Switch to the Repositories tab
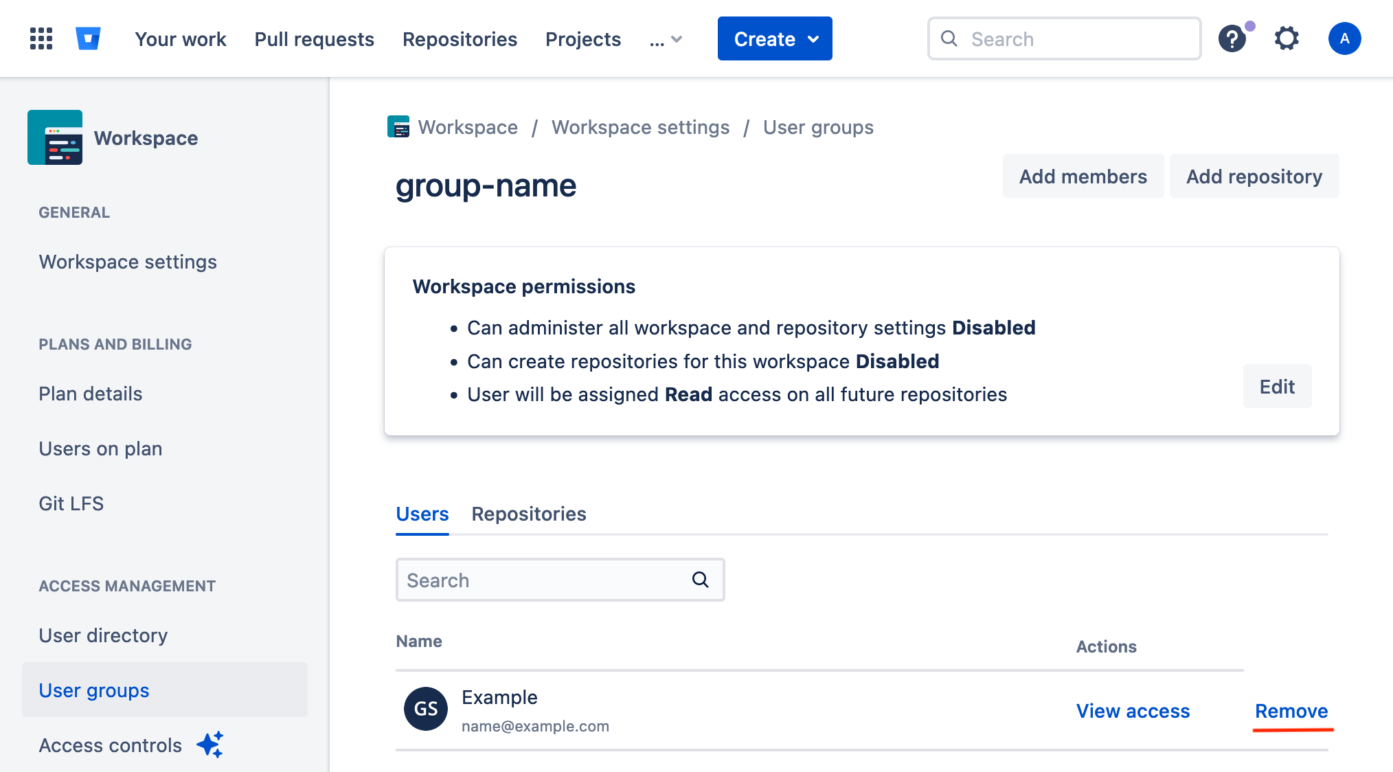Screen dimensions: 1393x772 (x=529, y=514)
